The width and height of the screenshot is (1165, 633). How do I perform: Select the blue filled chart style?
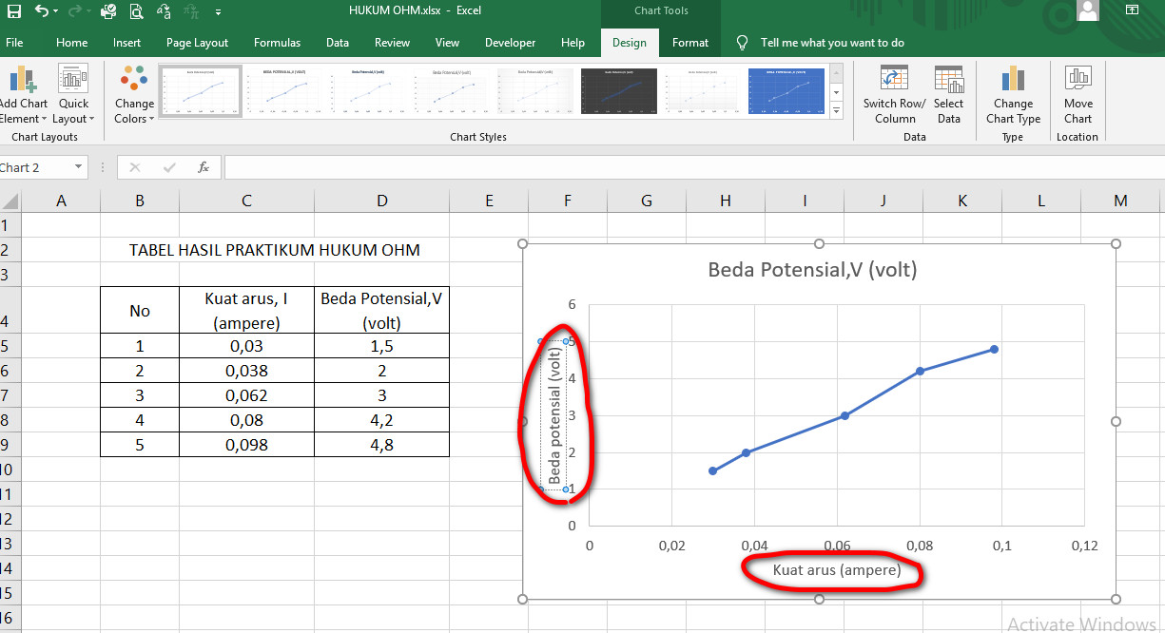pyautogui.click(x=786, y=90)
